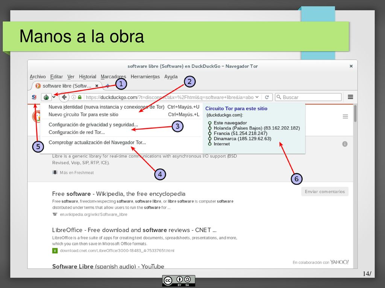Open the browser hamburger menu
This screenshot has height=288, width=385.
(350, 97)
